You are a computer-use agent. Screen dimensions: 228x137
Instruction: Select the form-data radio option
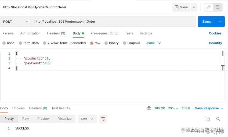[20, 43]
